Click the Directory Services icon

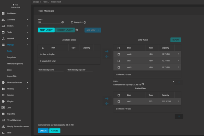pyautogui.click(x=3, y=82)
